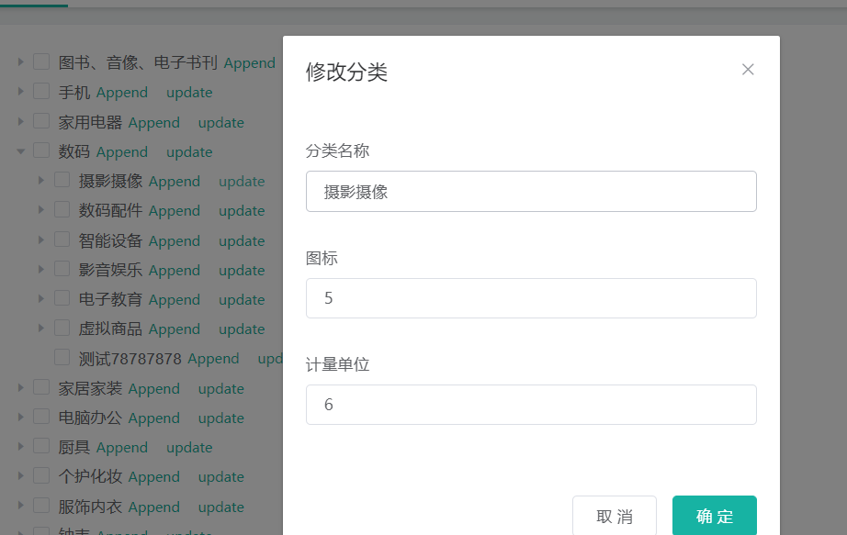847x535 pixels.
Task: Click update next to 家居家装
Action: [220, 389]
